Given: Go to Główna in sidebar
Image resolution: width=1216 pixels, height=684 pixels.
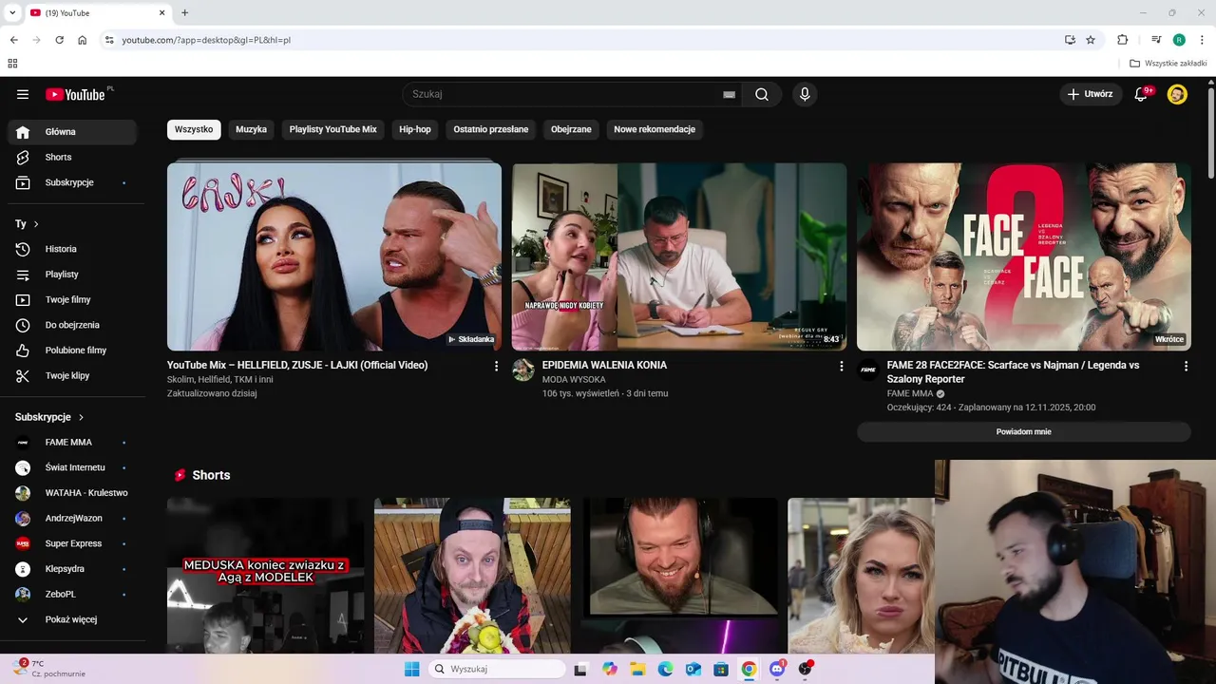Looking at the screenshot, I should [72, 132].
